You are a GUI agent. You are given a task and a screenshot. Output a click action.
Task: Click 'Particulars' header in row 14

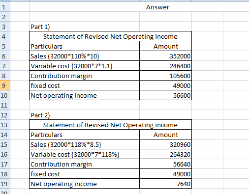click(x=84, y=135)
